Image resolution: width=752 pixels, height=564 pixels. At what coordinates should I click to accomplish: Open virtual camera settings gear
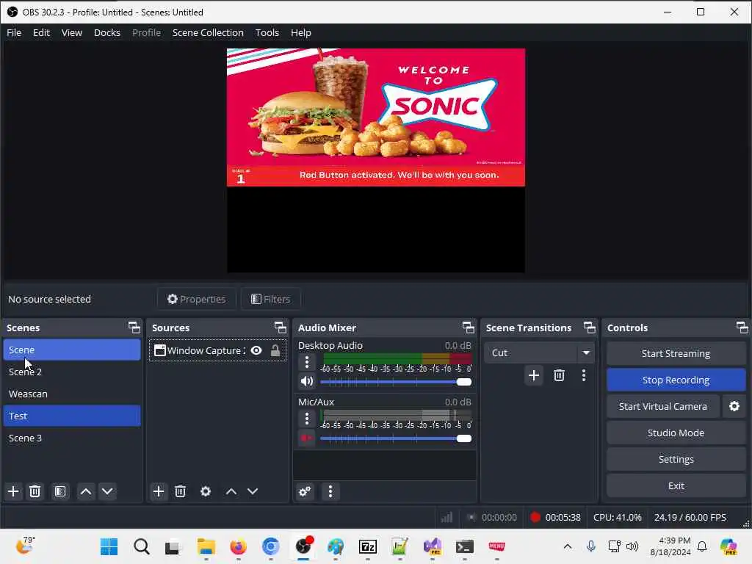(734, 406)
